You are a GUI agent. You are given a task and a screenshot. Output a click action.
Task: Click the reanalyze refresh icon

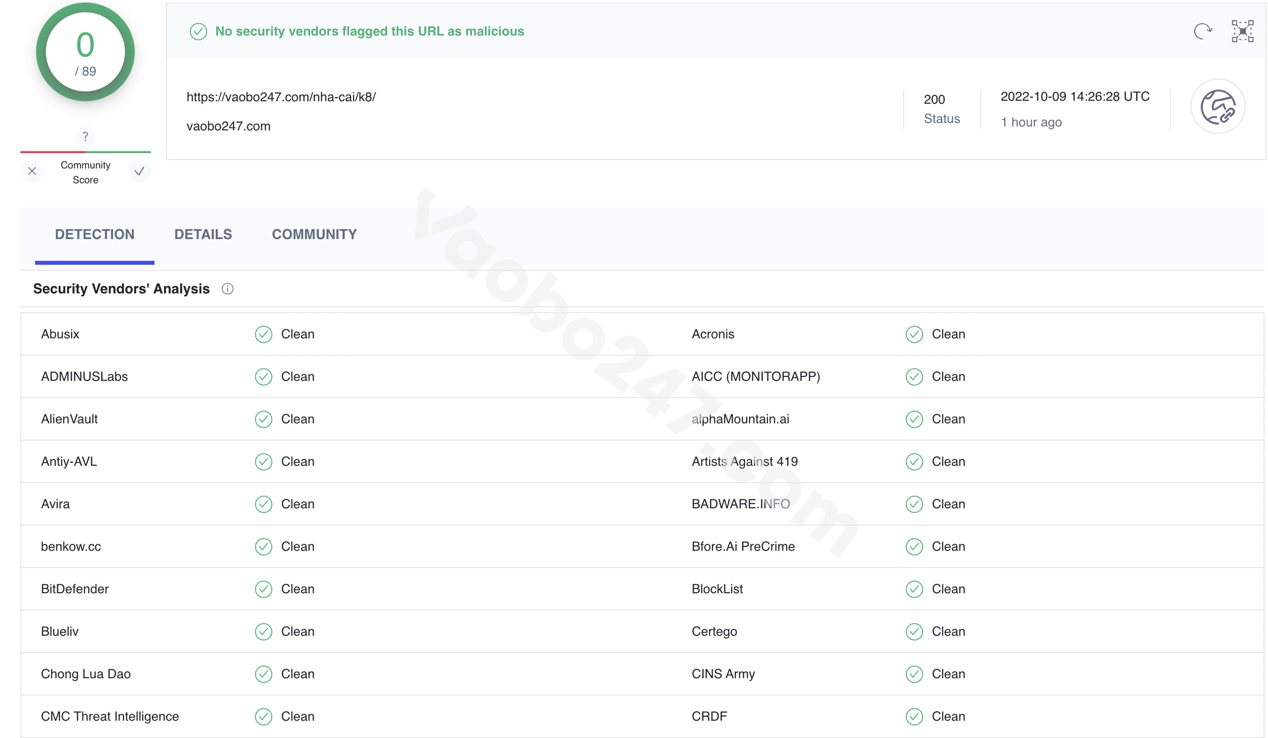click(1203, 31)
